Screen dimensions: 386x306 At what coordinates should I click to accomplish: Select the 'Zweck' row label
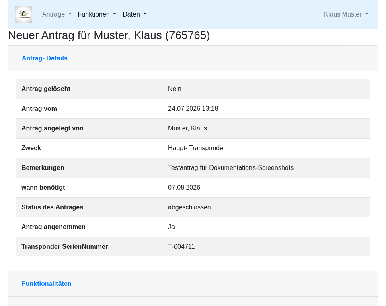(x=31, y=148)
